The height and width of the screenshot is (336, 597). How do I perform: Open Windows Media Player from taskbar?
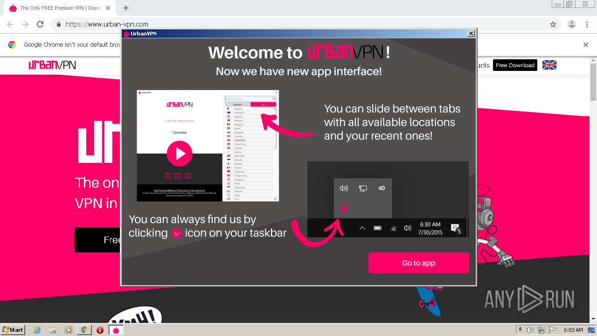point(69,330)
